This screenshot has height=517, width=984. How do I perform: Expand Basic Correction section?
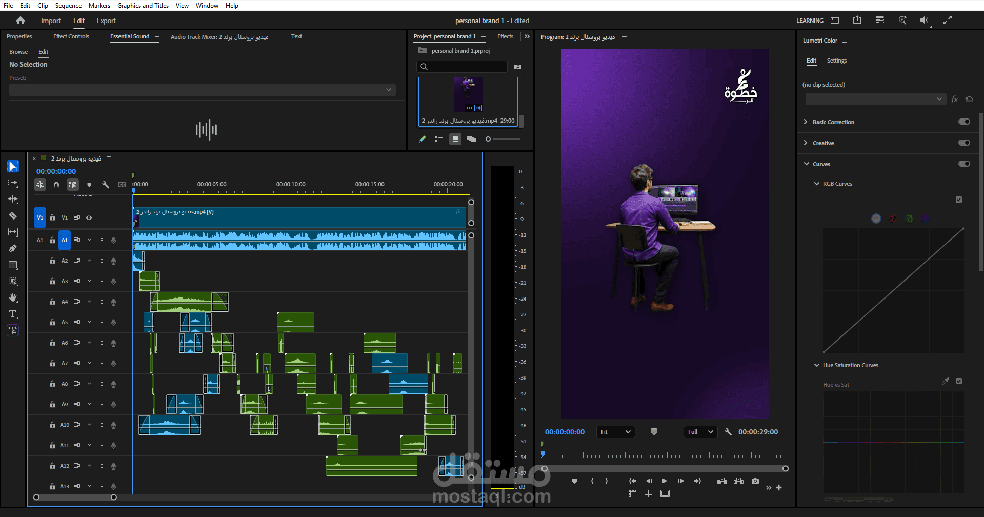[x=806, y=122]
